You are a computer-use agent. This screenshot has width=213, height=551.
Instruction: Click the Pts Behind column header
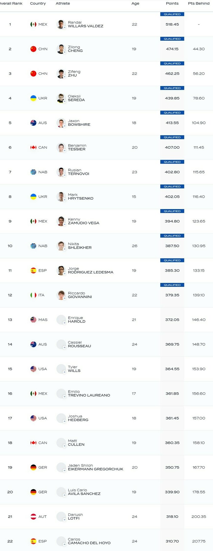(199, 3)
